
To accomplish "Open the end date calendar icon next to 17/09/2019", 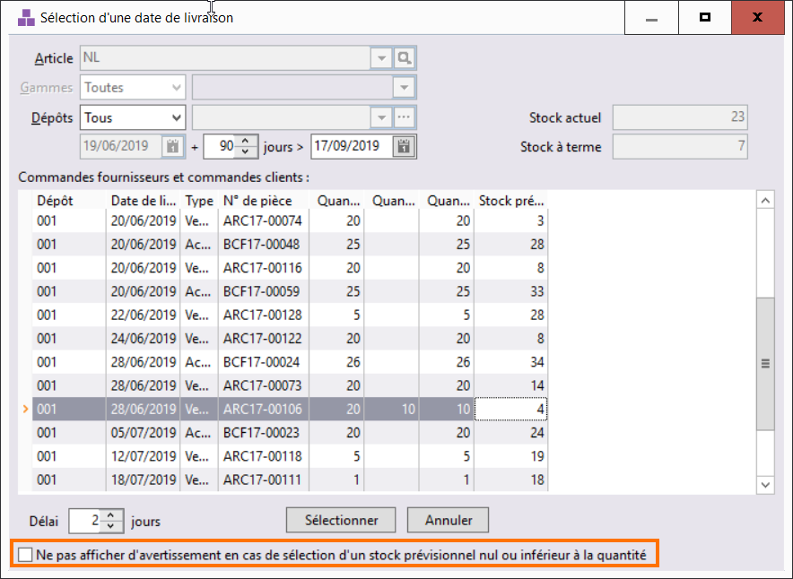I will tap(404, 146).
